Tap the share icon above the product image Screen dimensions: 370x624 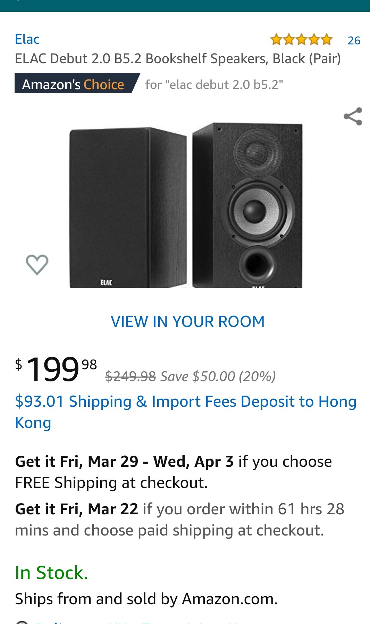(x=353, y=117)
